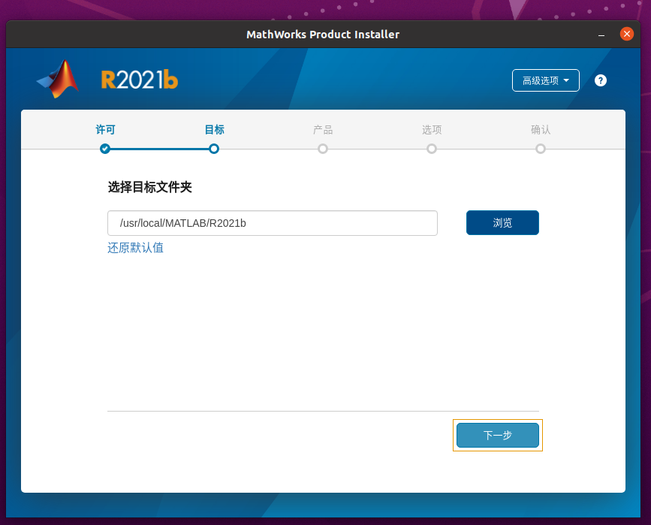
Task: Go to the 许可 step tab
Action: coord(105,130)
